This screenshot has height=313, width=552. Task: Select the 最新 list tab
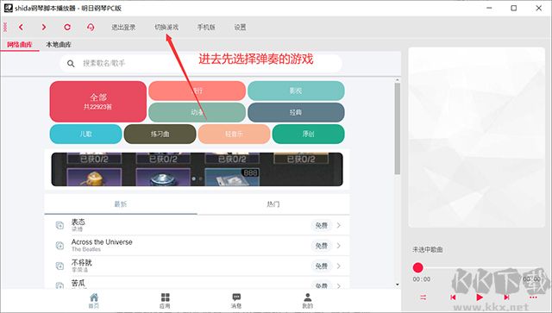[x=121, y=203]
